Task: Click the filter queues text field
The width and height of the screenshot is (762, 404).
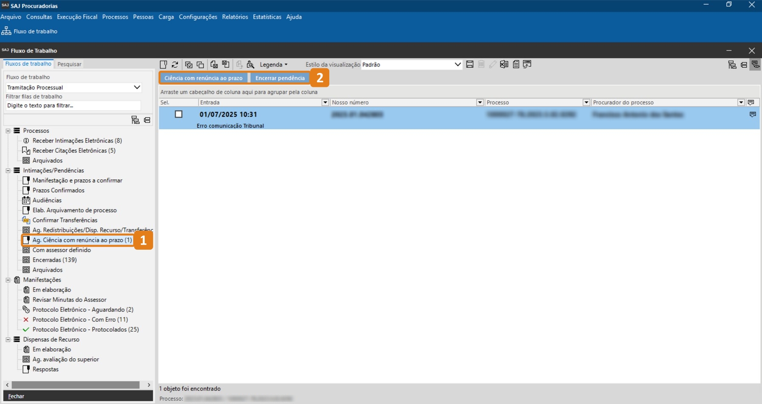Action: click(x=73, y=106)
